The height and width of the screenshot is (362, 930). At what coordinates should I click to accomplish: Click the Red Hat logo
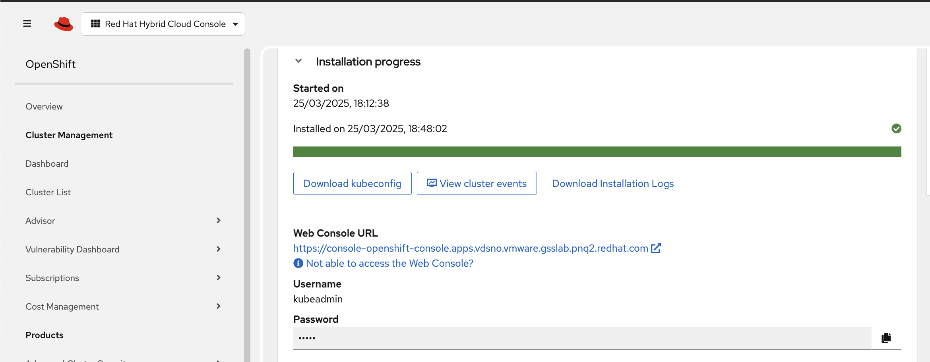[x=64, y=24]
